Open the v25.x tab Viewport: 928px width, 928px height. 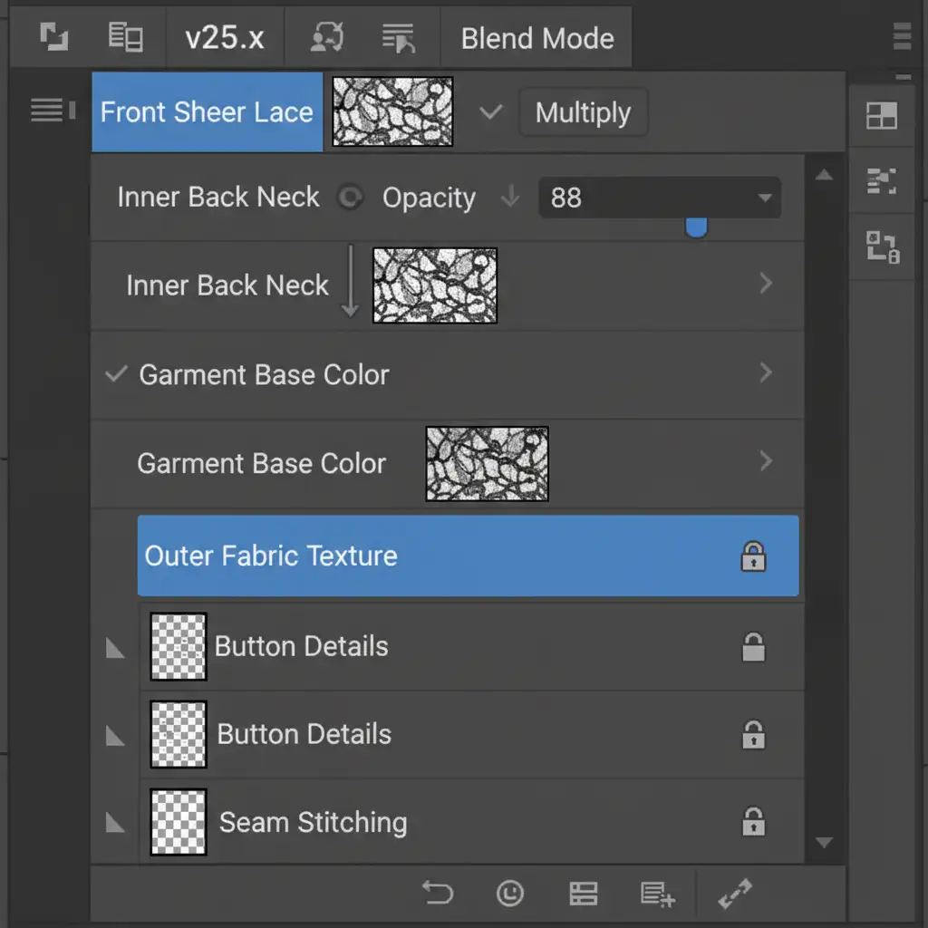point(224,38)
